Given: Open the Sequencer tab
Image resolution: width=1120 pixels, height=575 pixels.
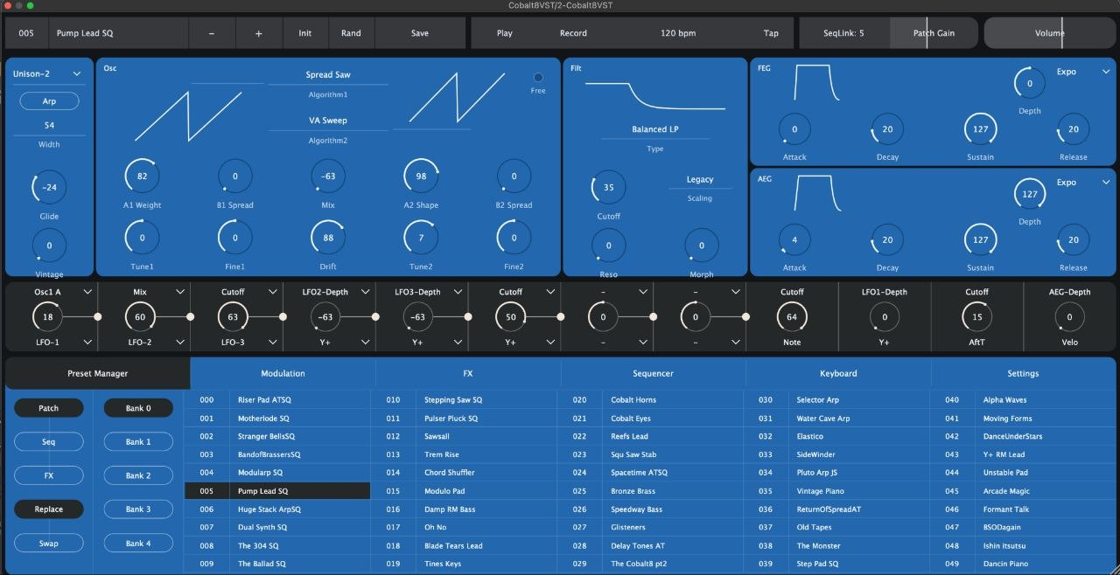Looking at the screenshot, I should coord(653,373).
